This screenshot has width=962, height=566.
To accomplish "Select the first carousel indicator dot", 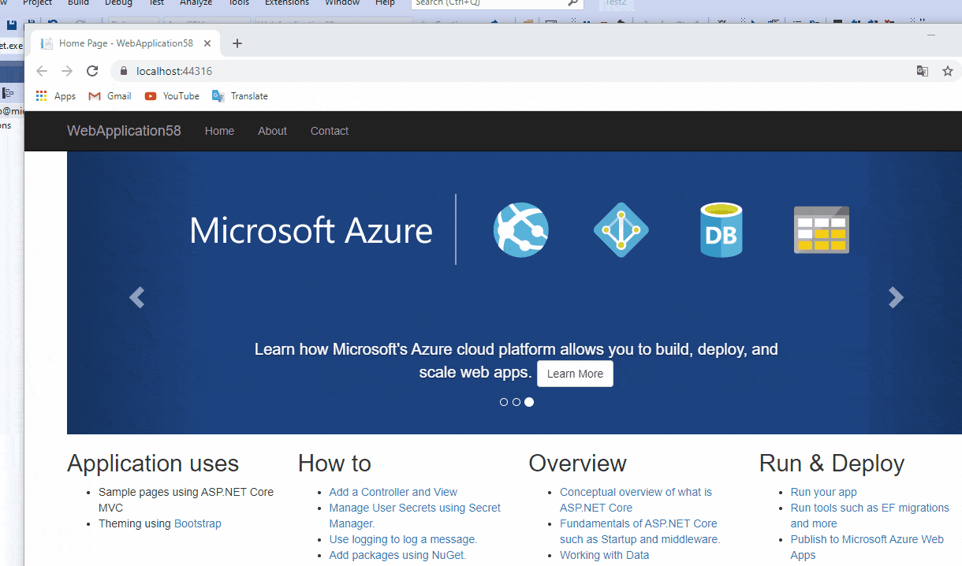I will click(504, 402).
